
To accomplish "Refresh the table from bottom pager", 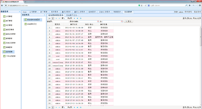I will (x=81, y=107).
